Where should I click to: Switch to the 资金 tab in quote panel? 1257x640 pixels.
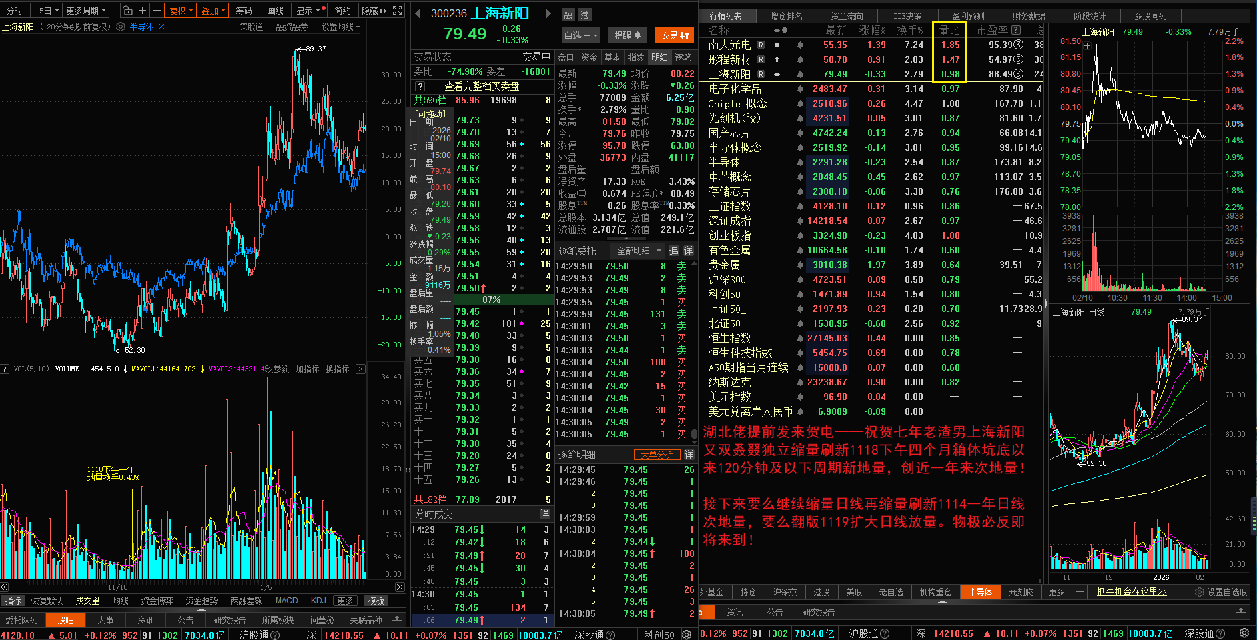(588, 57)
